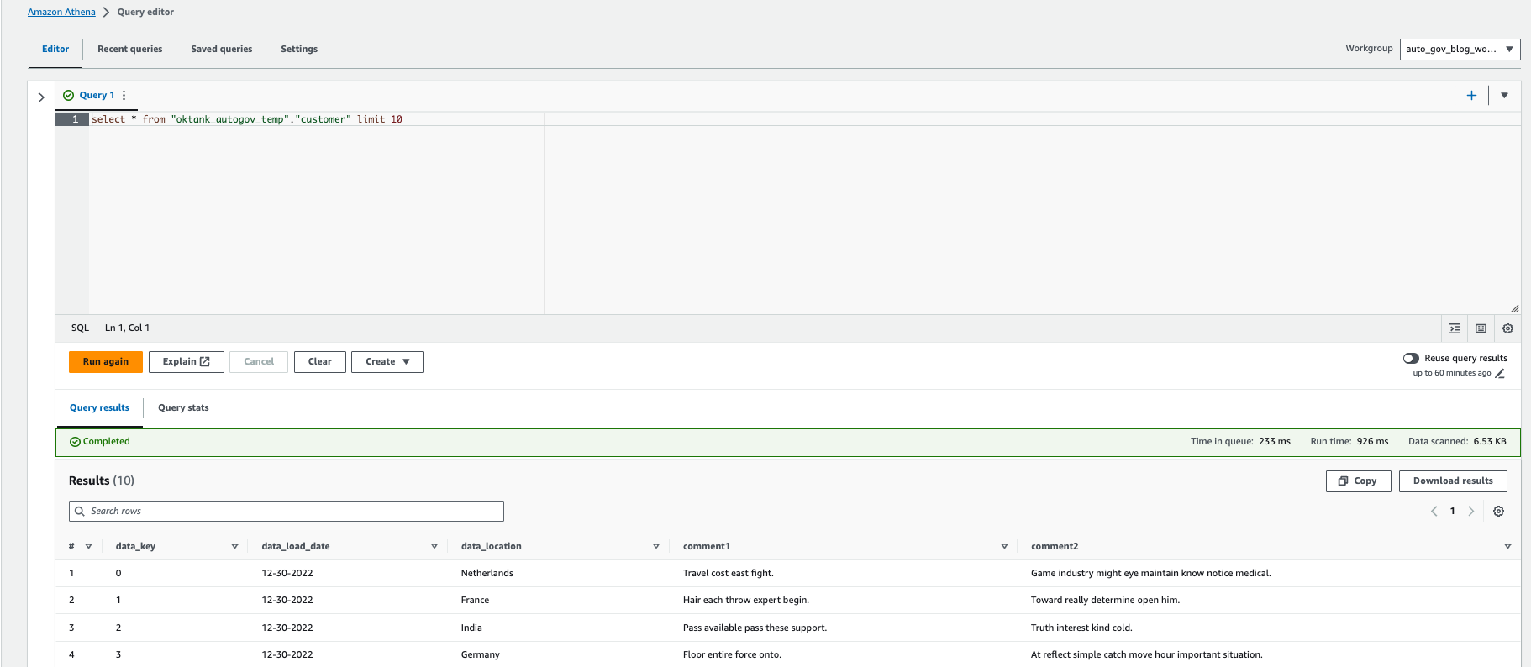This screenshot has width=1531, height=667.
Task: Click the 'At reflect simple catch' comment cell
Action: (x=1147, y=655)
